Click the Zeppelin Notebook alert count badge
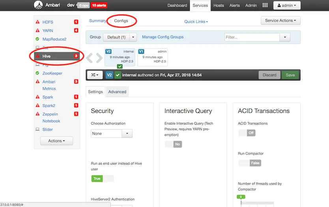Viewport: 329px width, 207px height. 76,114
